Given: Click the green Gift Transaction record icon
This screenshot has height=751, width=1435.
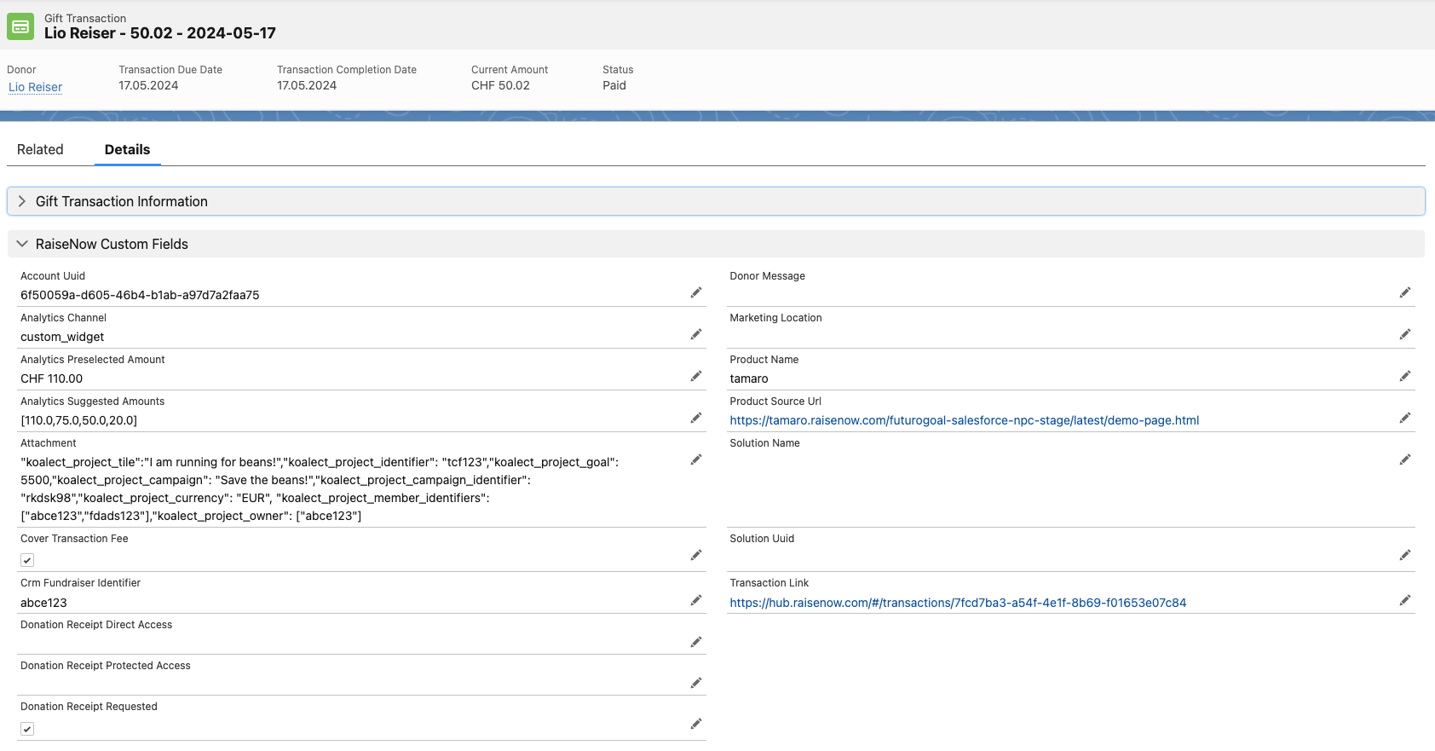Looking at the screenshot, I should (20, 26).
